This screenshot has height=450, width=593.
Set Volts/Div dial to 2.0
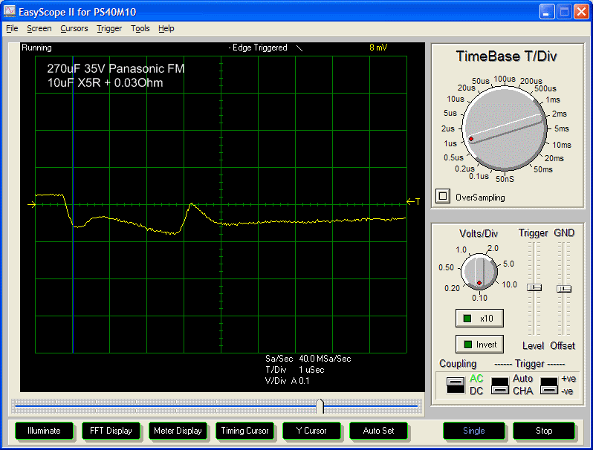click(493, 248)
